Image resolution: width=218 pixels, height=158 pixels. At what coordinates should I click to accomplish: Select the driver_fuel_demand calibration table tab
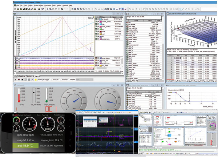click(x=179, y=81)
